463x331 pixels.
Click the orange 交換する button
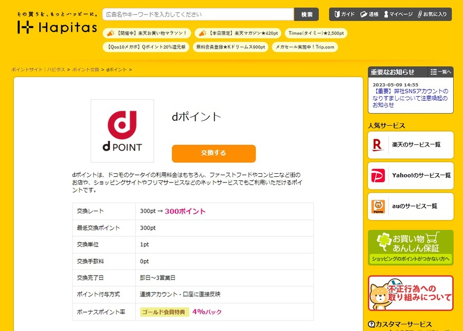(214, 153)
